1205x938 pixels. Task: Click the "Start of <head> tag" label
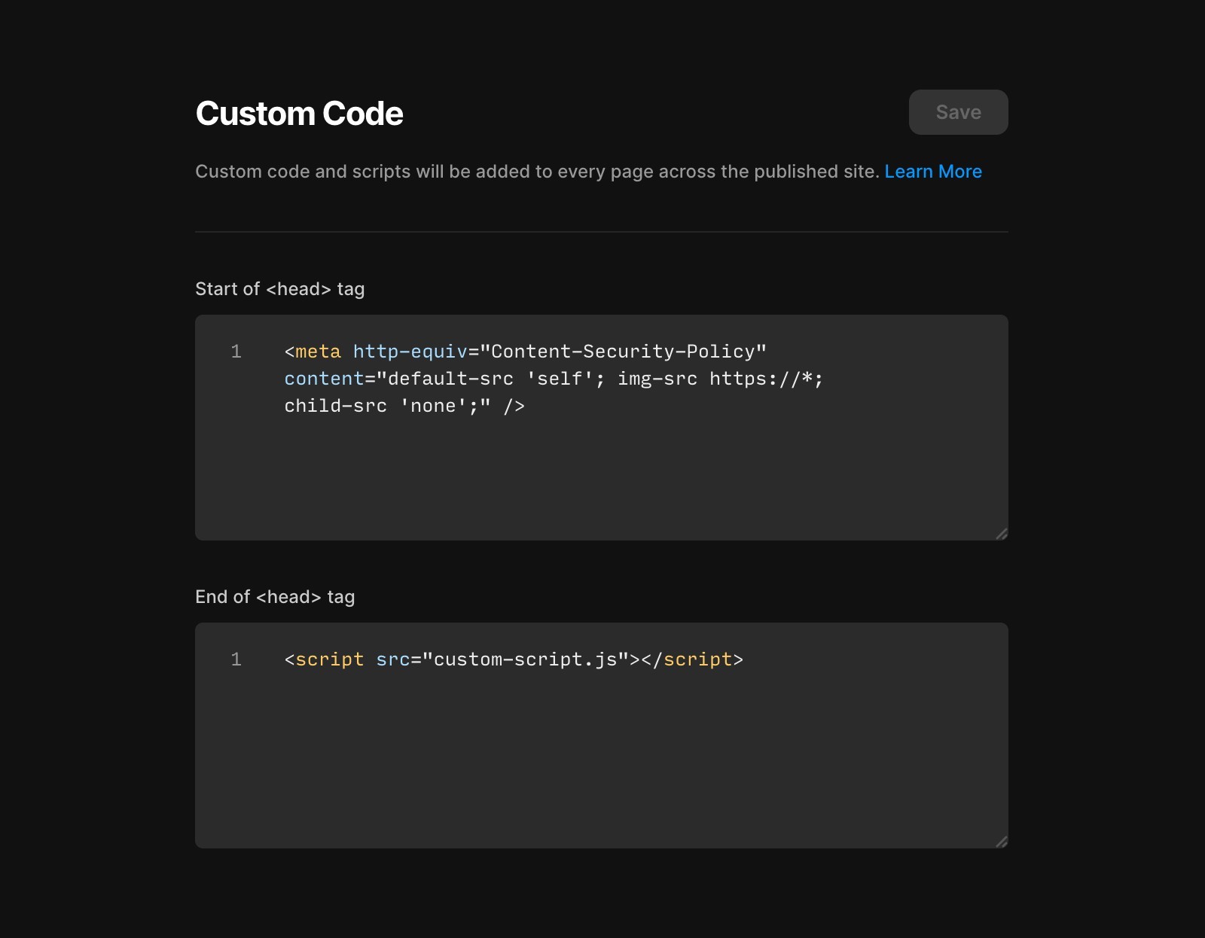click(x=279, y=289)
